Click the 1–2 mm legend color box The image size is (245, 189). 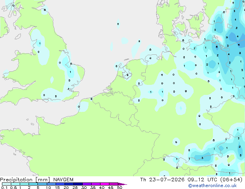[24, 184]
